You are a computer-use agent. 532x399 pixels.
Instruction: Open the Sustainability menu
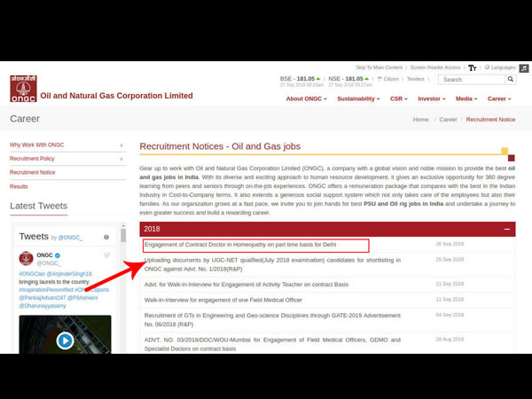358,98
